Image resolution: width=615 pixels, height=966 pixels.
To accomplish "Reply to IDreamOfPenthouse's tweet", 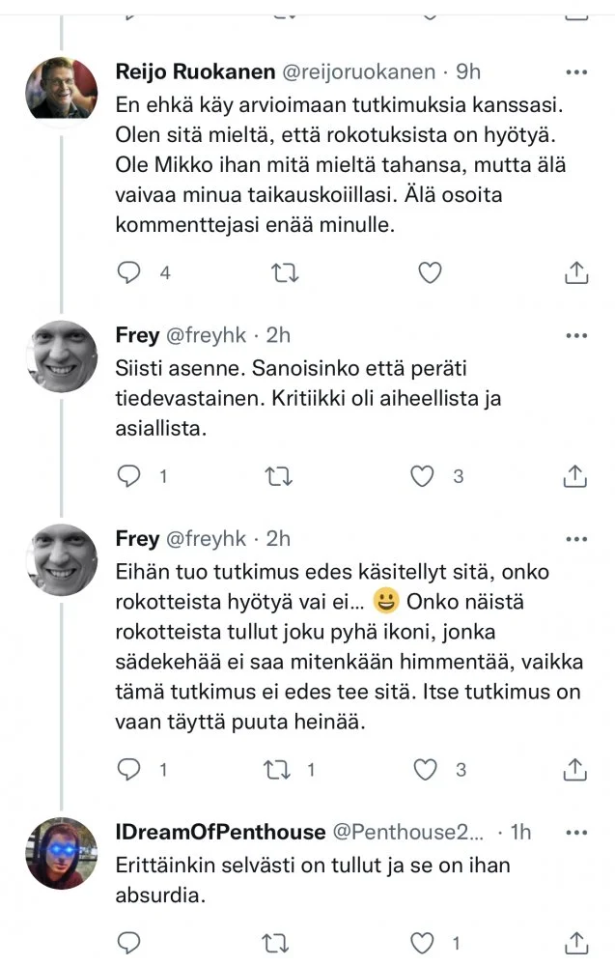I will coord(129,943).
